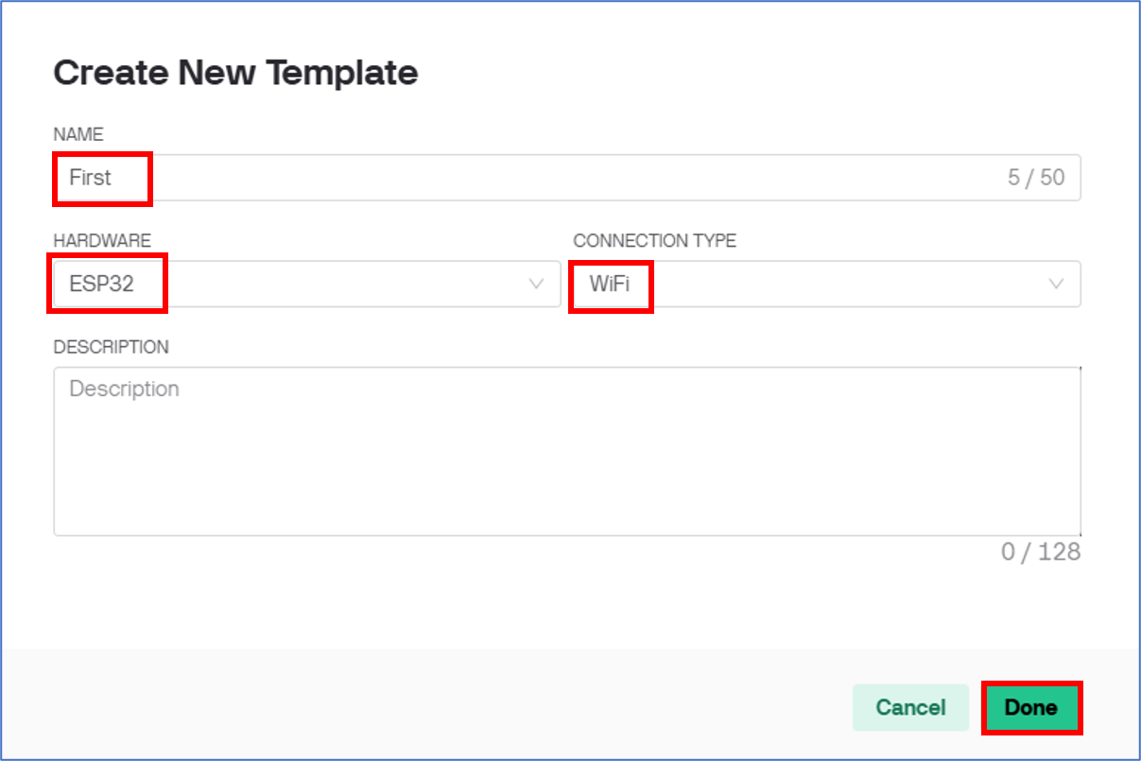This screenshot has width=1141, height=761.
Task: Click the 5 / 50 name character counter
Action: 1036,178
